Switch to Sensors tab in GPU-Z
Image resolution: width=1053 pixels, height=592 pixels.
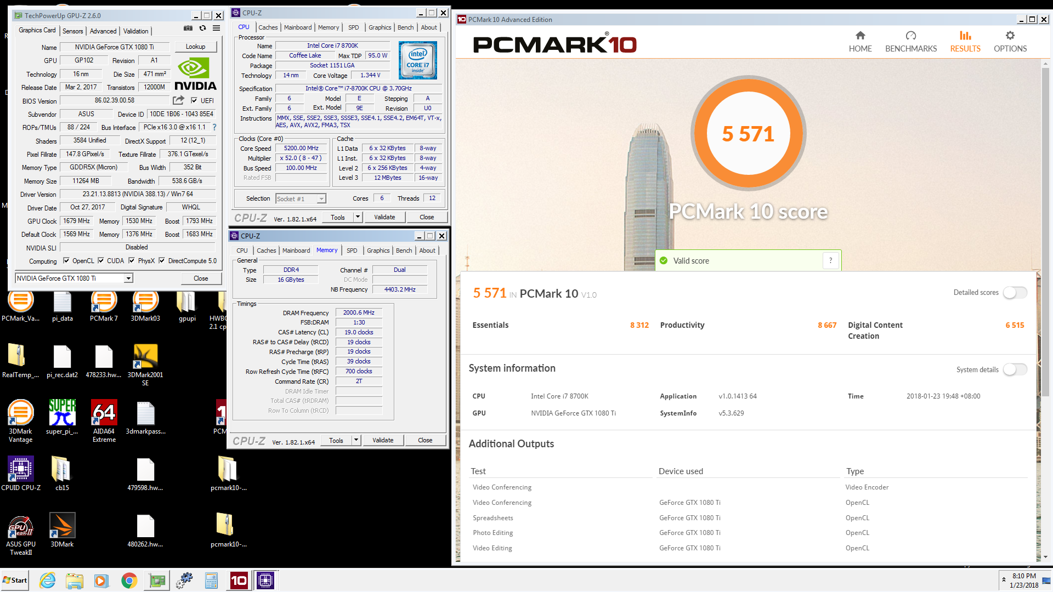pos(73,31)
